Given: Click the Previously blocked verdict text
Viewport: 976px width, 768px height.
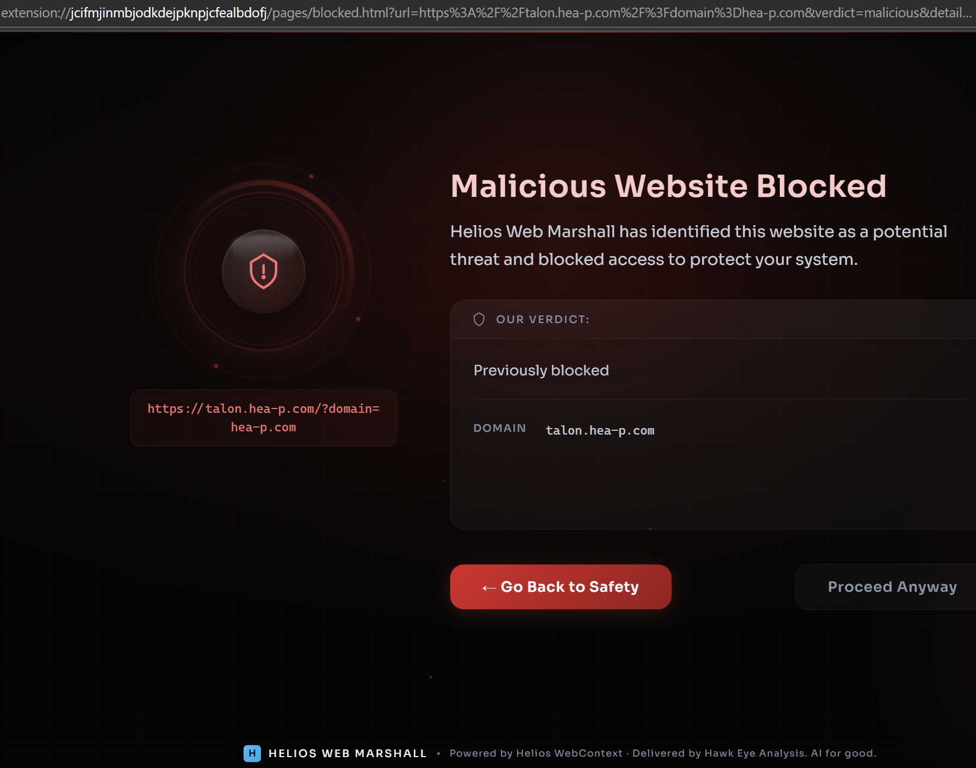Looking at the screenshot, I should coord(541,370).
